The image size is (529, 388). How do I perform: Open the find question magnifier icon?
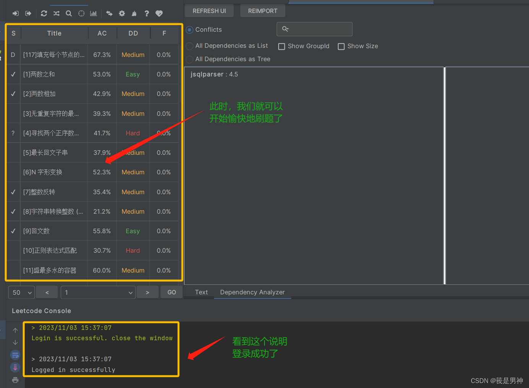pos(69,13)
